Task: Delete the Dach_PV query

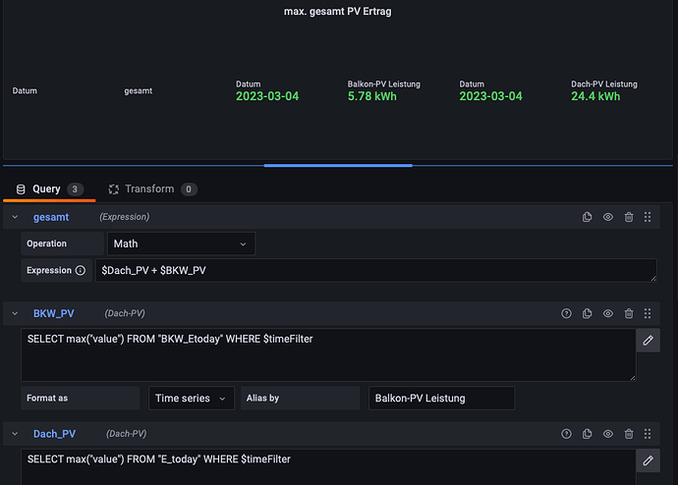Action: [629, 434]
